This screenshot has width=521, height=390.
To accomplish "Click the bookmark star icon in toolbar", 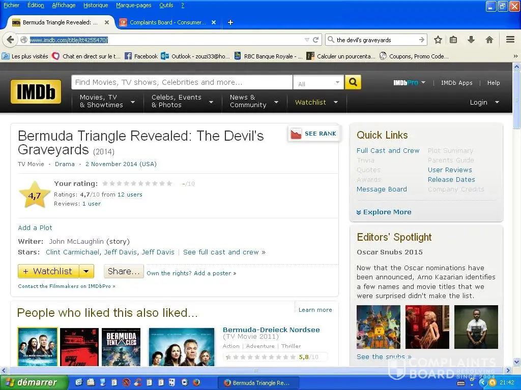I will point(438,40).
